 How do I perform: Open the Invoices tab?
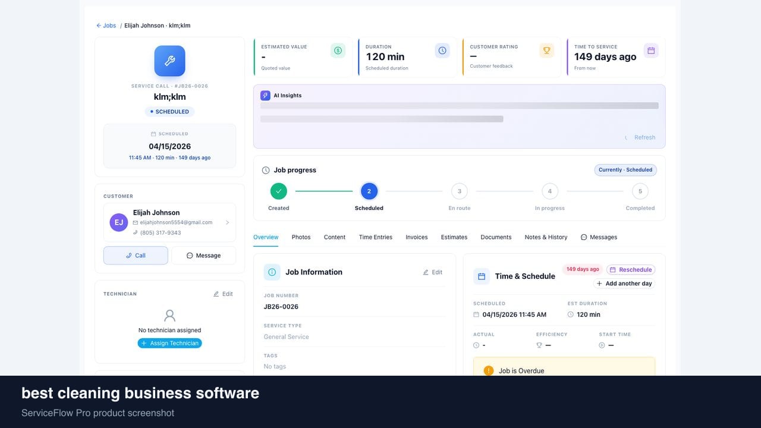click(x=417, y=237)
